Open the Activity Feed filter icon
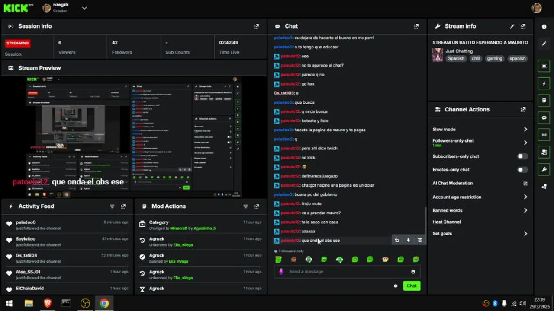This screenshot has width=554, height=311. pyautogui.click(x=112, y=206)
